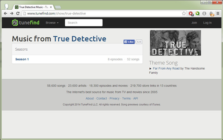
Task: Click the True Detective title link
Action: 80,39
